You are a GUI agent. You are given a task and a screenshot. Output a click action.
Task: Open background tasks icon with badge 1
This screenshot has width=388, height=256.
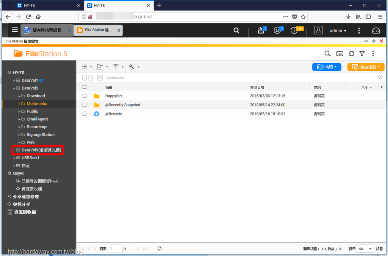(261, 30)
